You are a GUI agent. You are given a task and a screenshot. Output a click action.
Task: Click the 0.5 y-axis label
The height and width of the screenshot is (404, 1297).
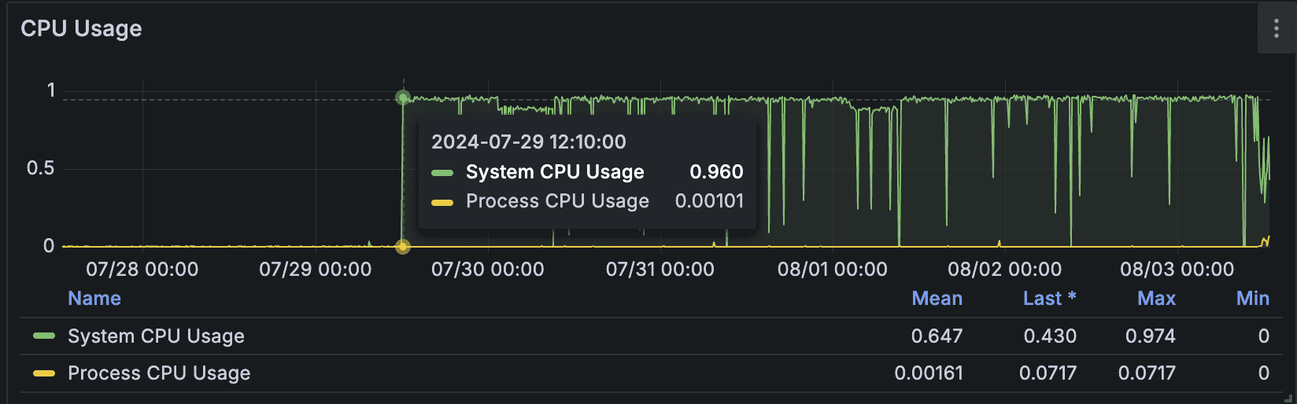tap(40, 168)
